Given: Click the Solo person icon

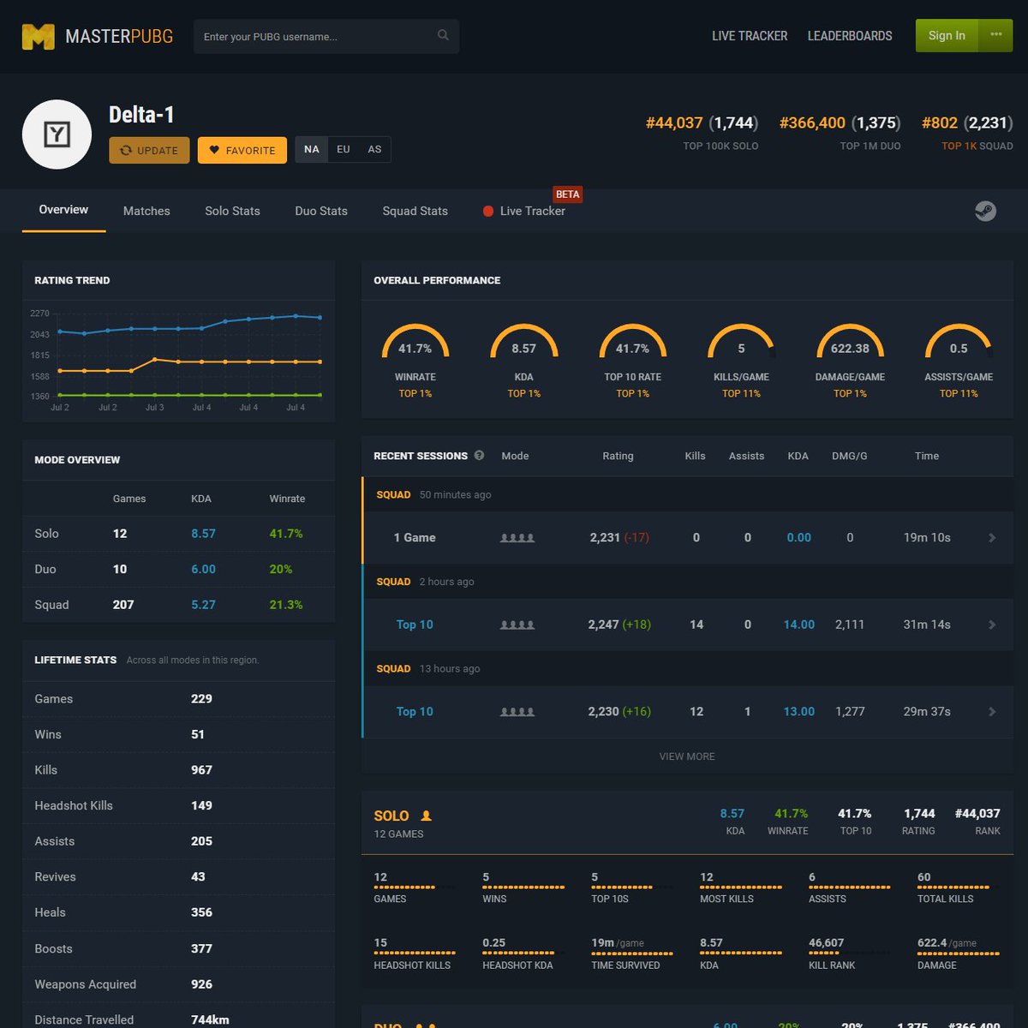Looking at the screenshot, I should [x=426, y=816].
